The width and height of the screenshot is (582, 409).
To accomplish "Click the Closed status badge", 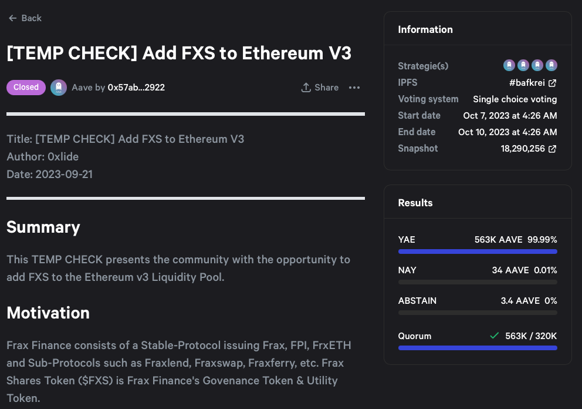I will pos(26,88).
